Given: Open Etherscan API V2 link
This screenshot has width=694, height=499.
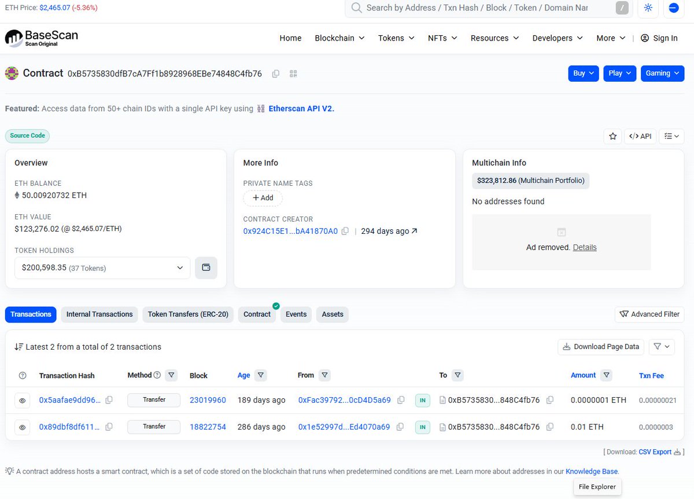Looking at the screenshot, I should 301,108.
